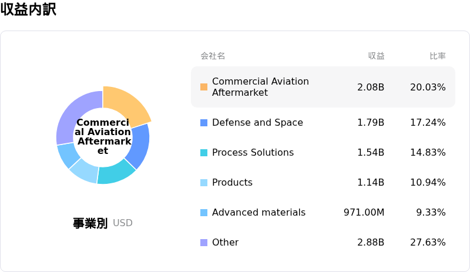Click the light blue Products legend swatch
Image resolution: width=470 pixels, height=272 pixels.
click(204, 183)
